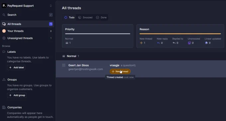Screen dimensions: 226x121
Task: Click the Companies building icon
Action: tap(4, 107)
